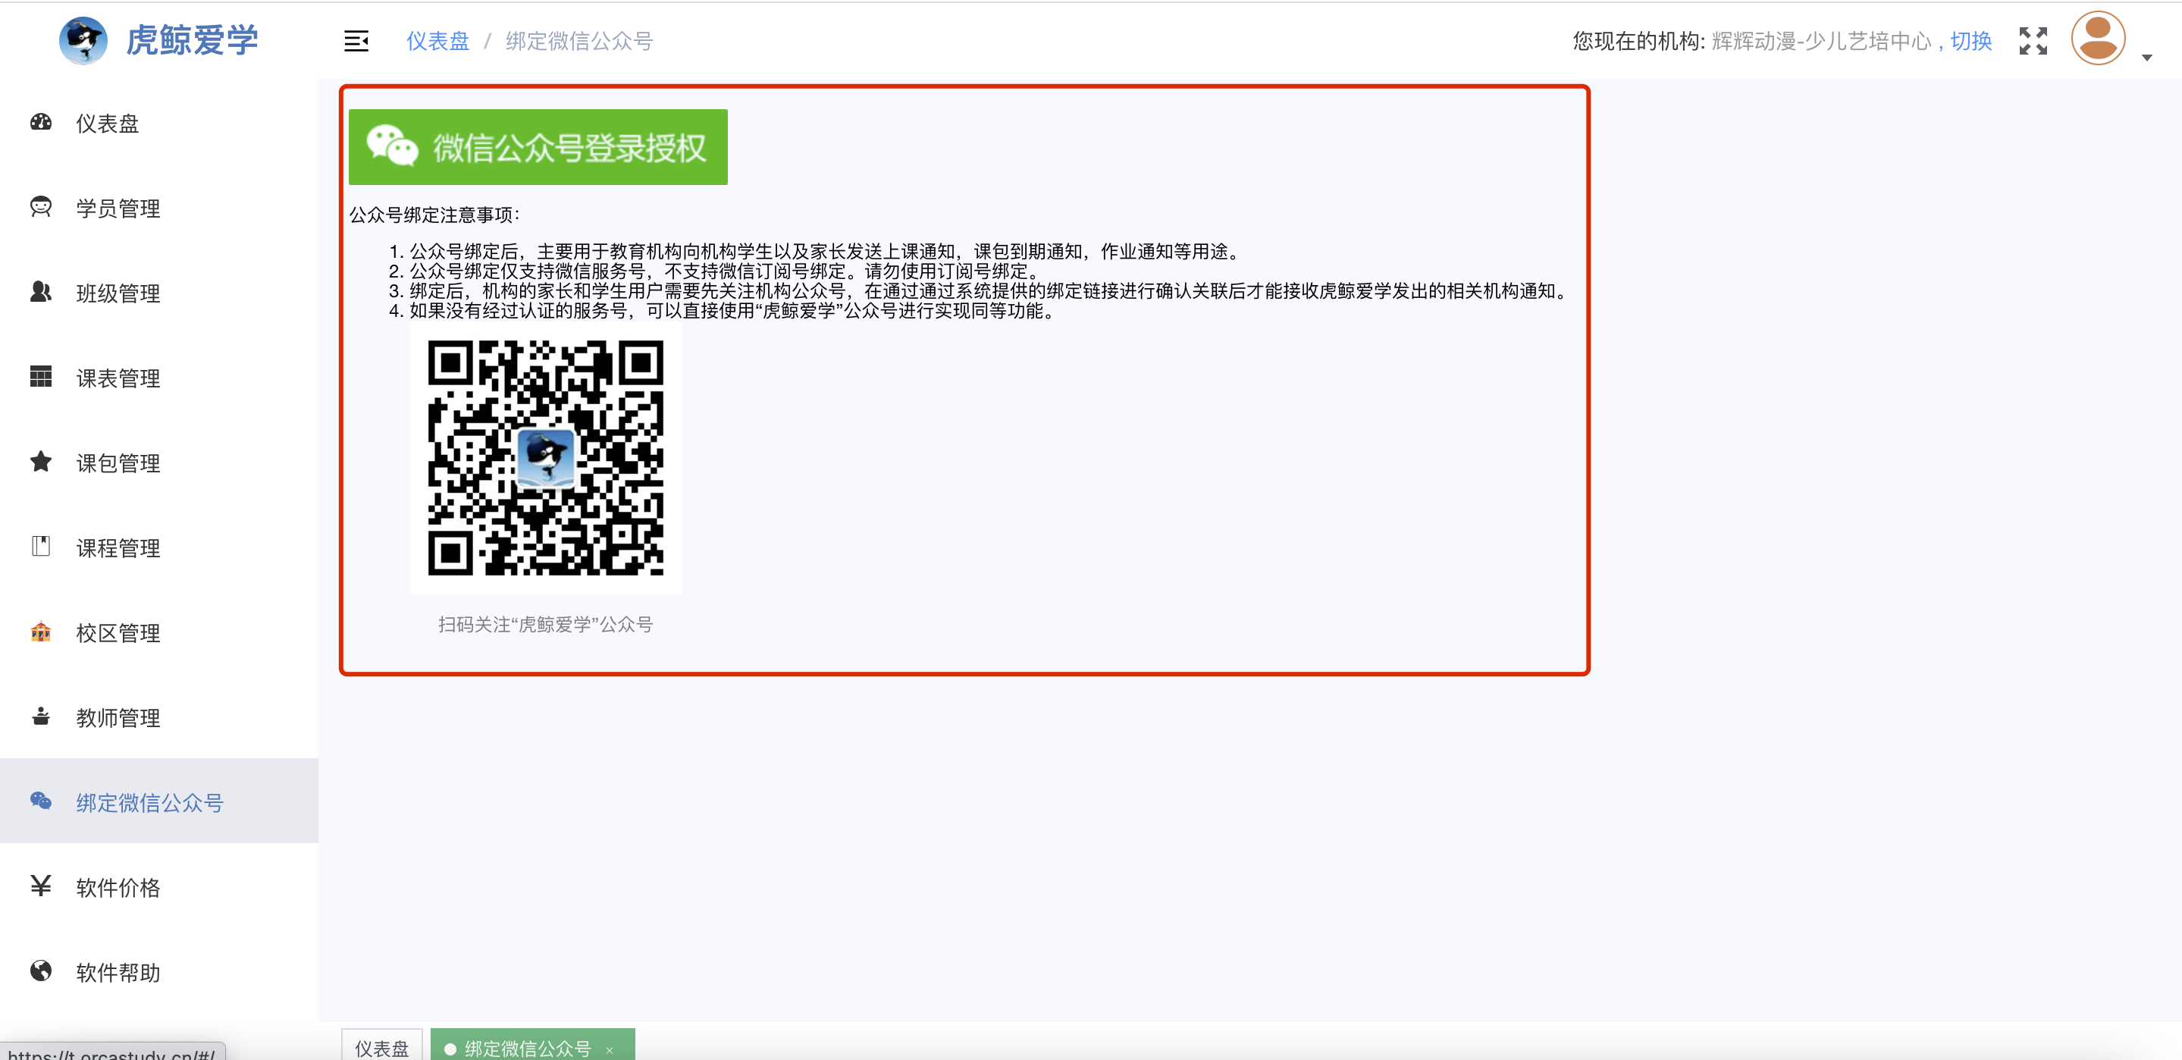Click the 课程管理 notebook icon

(x=41, y=547)
